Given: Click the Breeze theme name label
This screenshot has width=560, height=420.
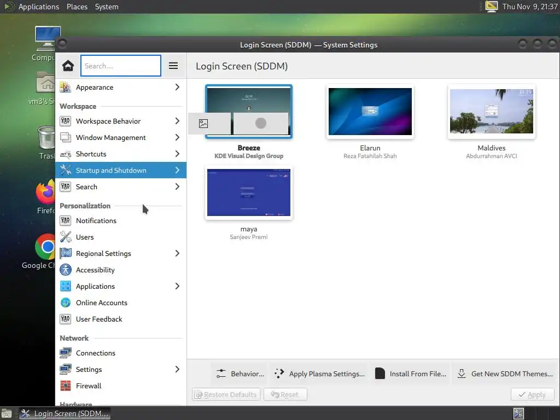Looking at the screenshot, I should [249, 148].
